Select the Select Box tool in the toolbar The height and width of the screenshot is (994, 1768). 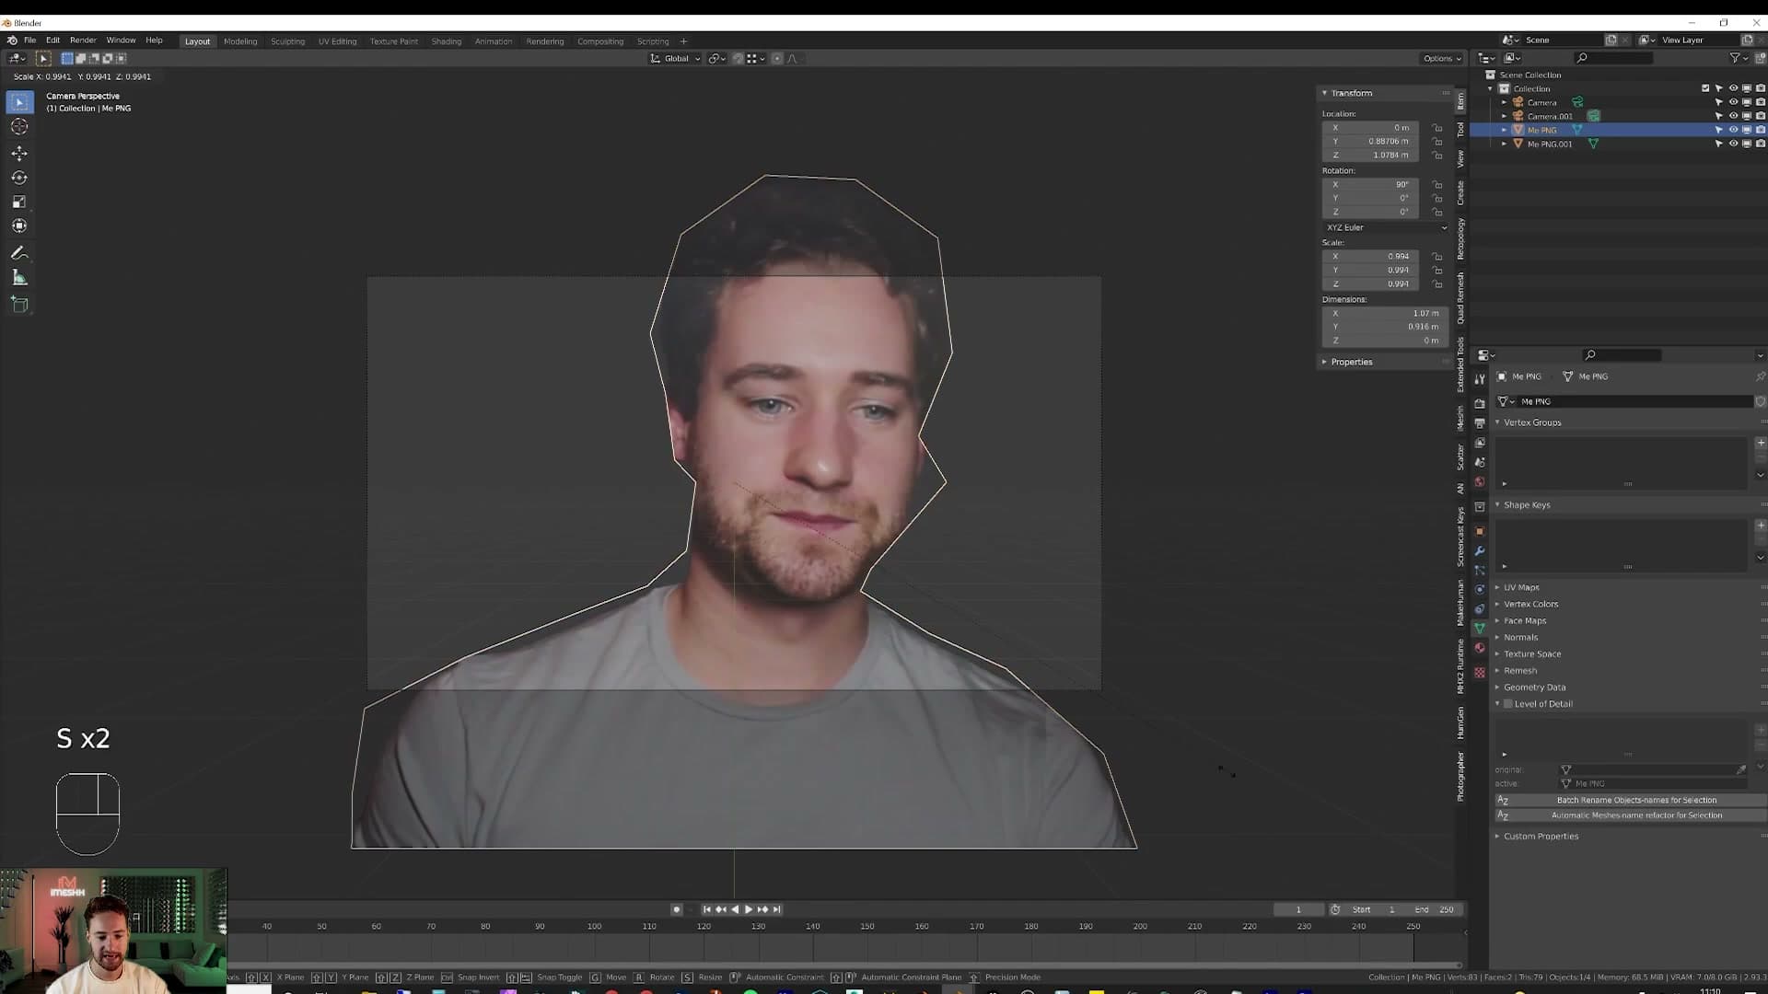(x=19, y=102)
